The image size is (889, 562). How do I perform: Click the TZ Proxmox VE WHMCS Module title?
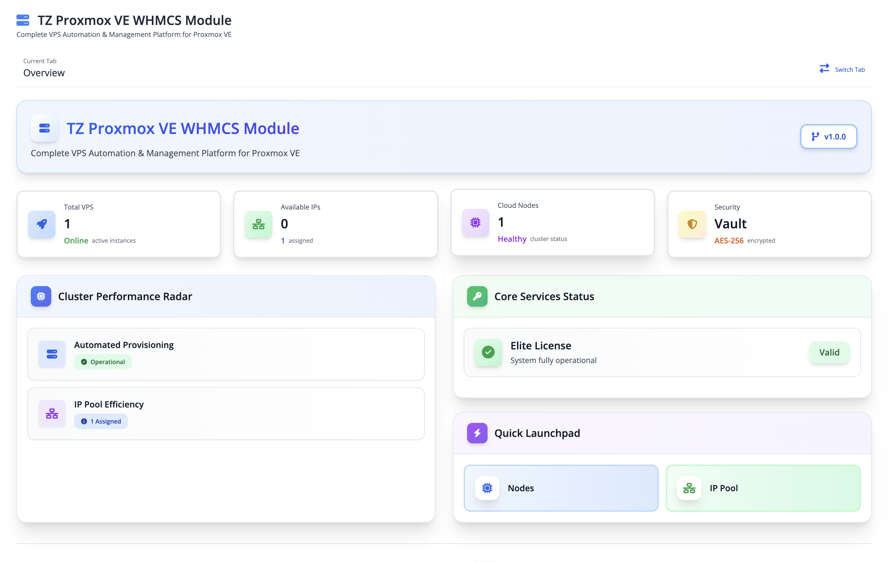182,129
